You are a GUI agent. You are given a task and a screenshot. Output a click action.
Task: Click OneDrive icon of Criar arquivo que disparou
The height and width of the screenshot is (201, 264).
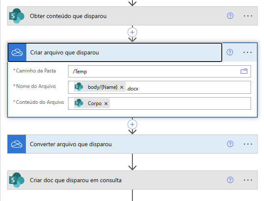click(x=17, y=52)
